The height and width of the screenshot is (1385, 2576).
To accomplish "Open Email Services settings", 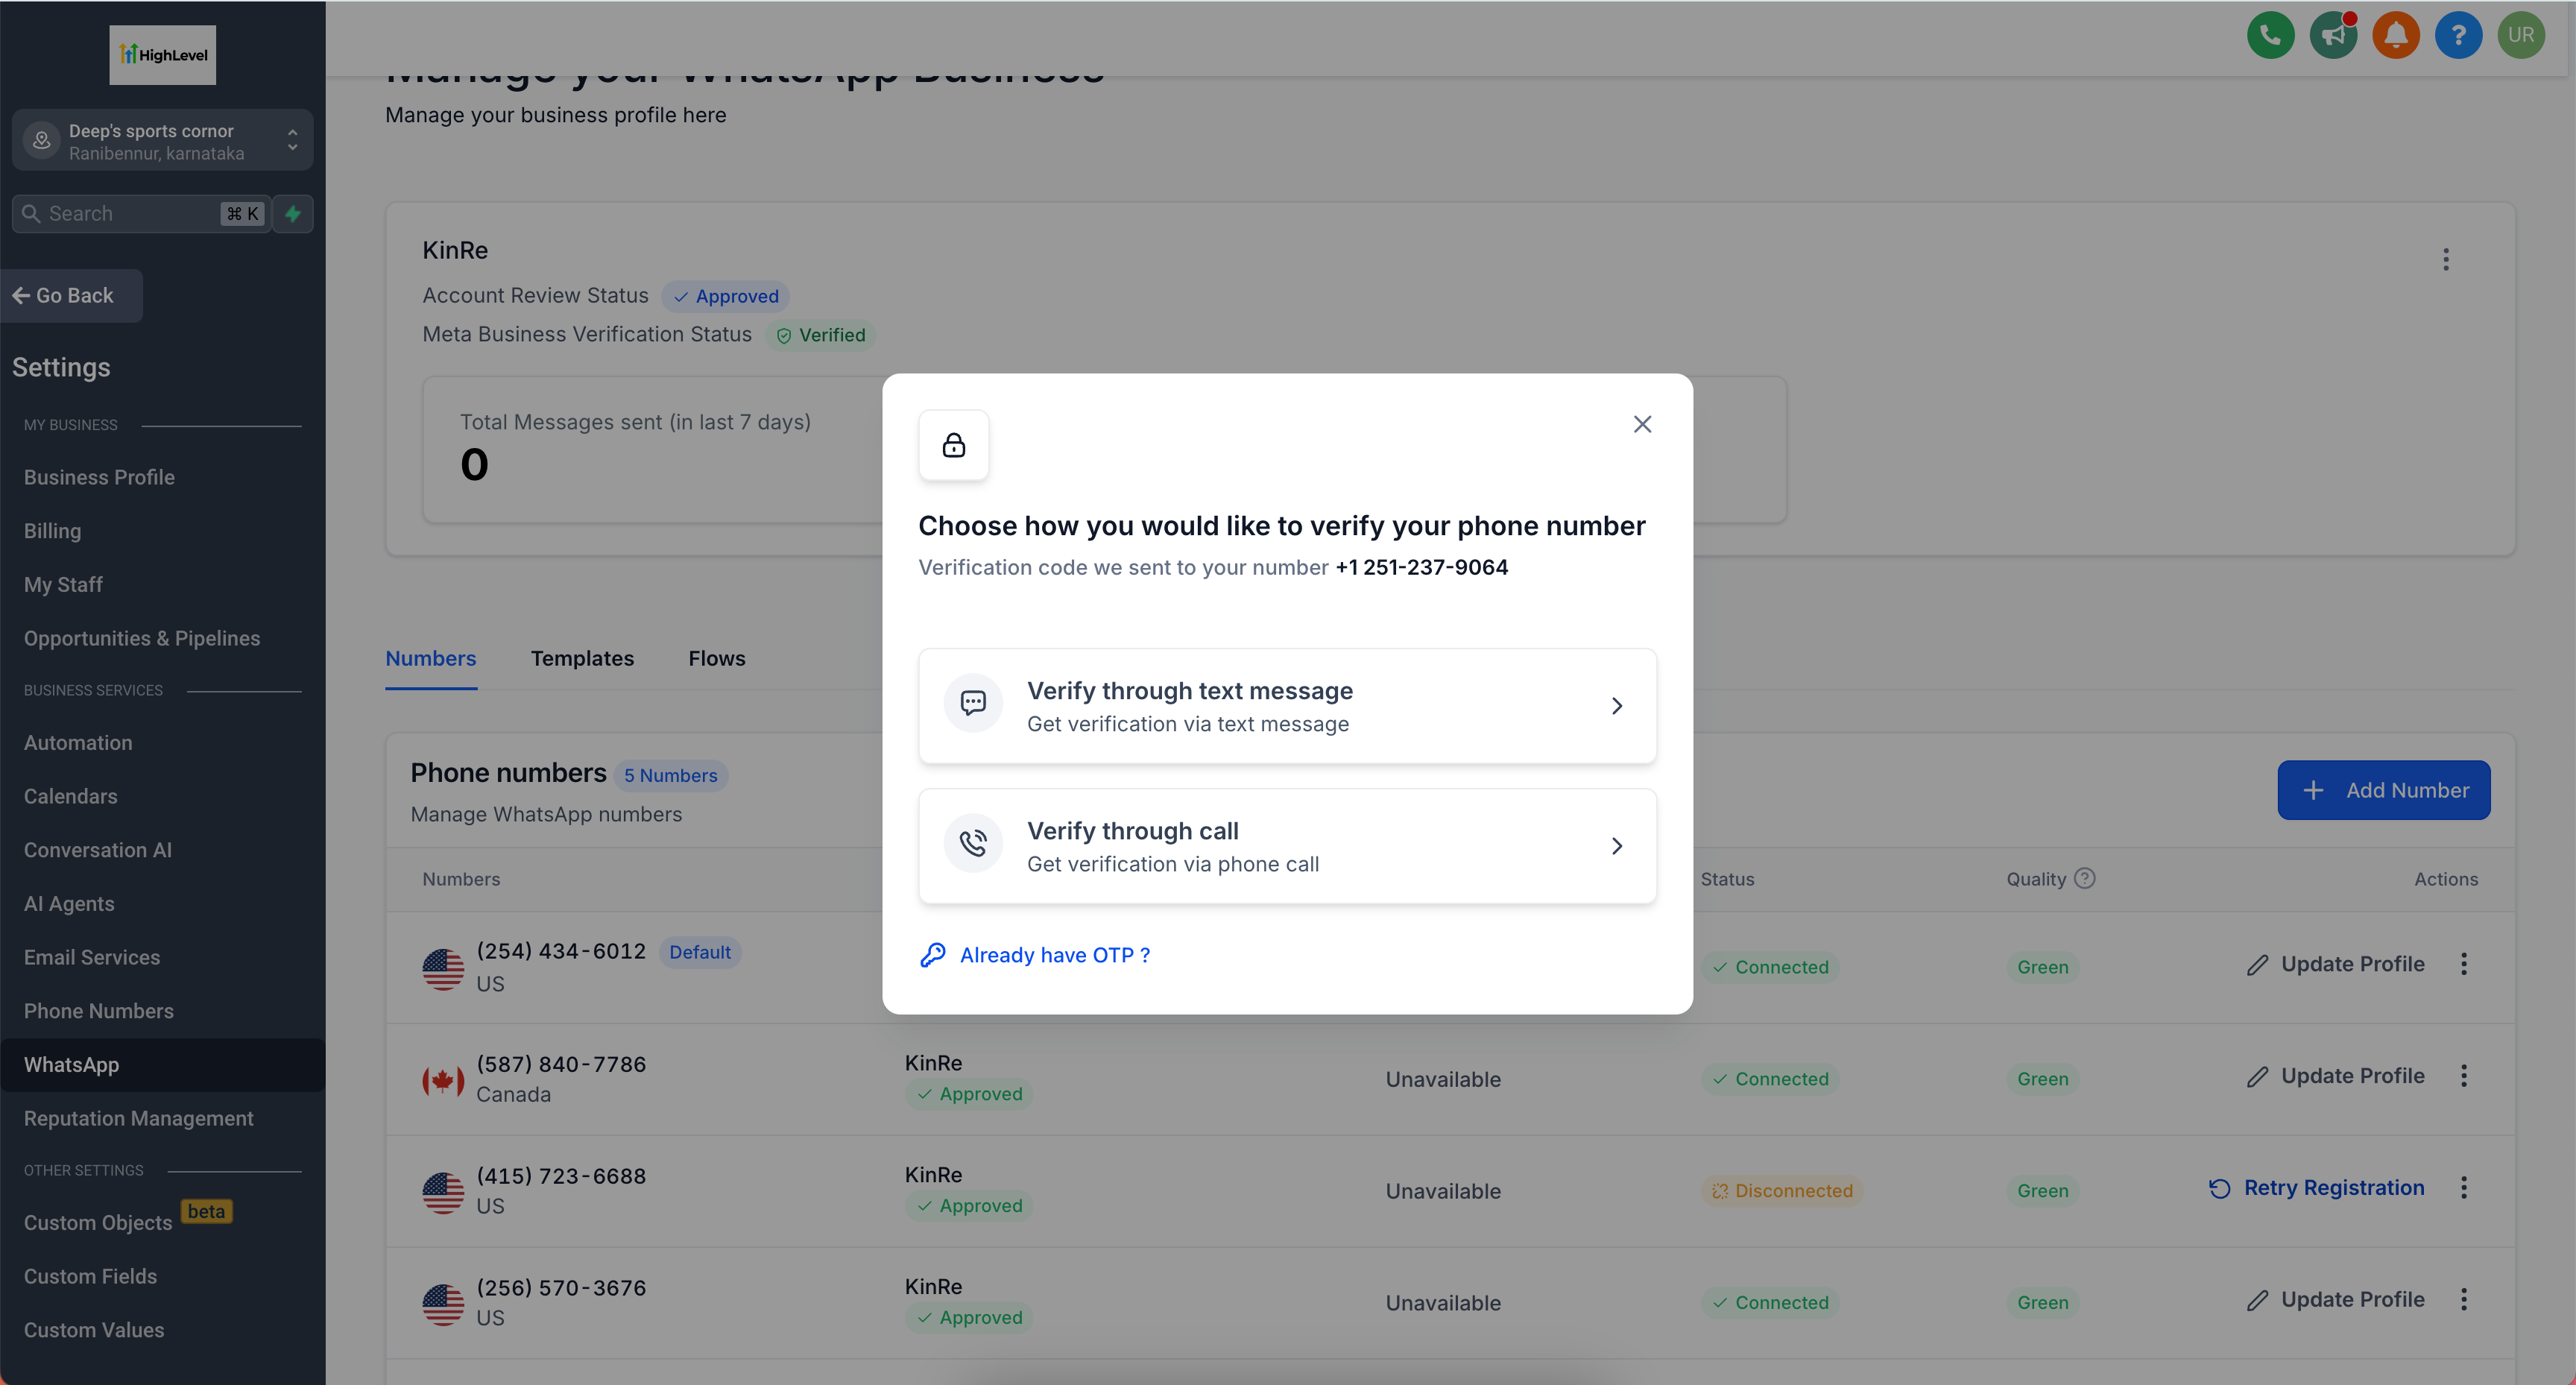I will 92,957.
